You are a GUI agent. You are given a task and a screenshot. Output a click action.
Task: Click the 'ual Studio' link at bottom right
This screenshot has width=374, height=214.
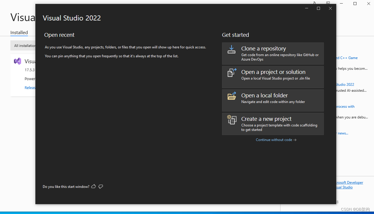tap(345, 187)
